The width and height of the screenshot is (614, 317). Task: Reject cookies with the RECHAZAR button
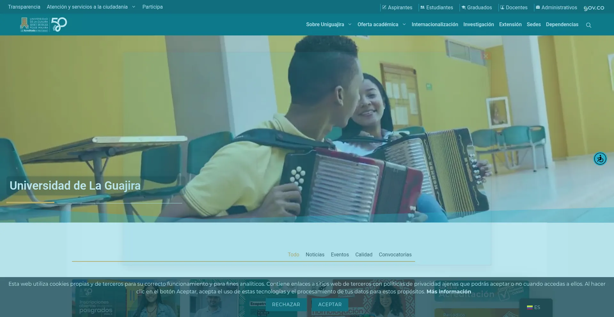tap(286, 305)
